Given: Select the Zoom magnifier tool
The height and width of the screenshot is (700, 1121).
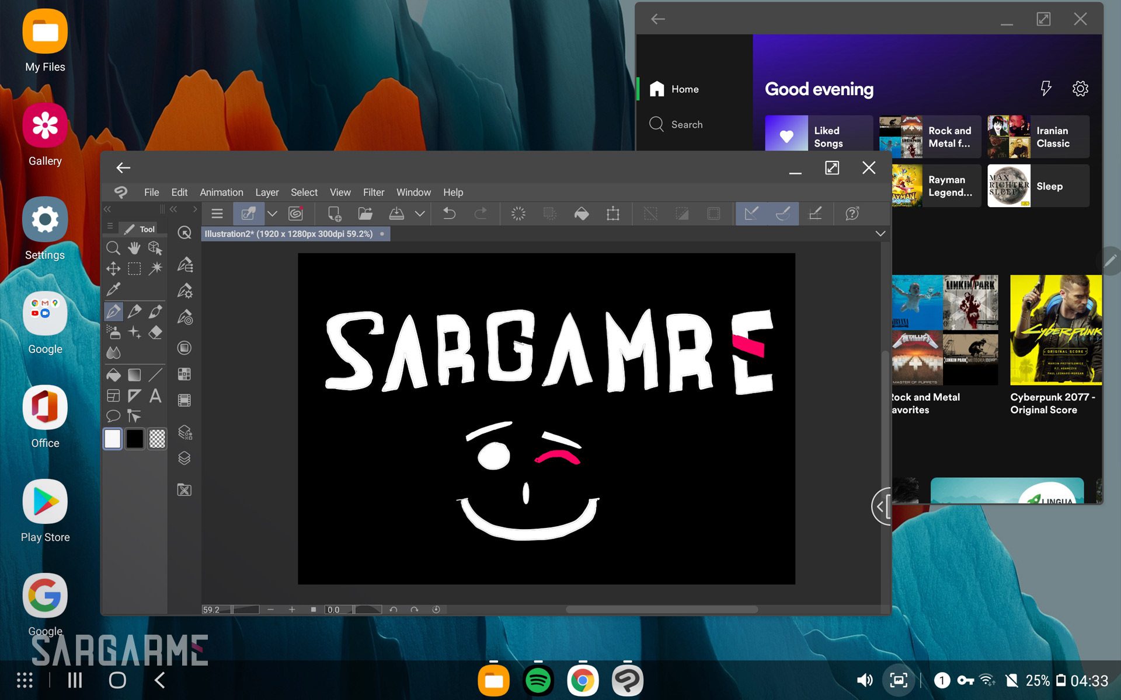Looking at the screenshot, I should (x=113, y=248).
